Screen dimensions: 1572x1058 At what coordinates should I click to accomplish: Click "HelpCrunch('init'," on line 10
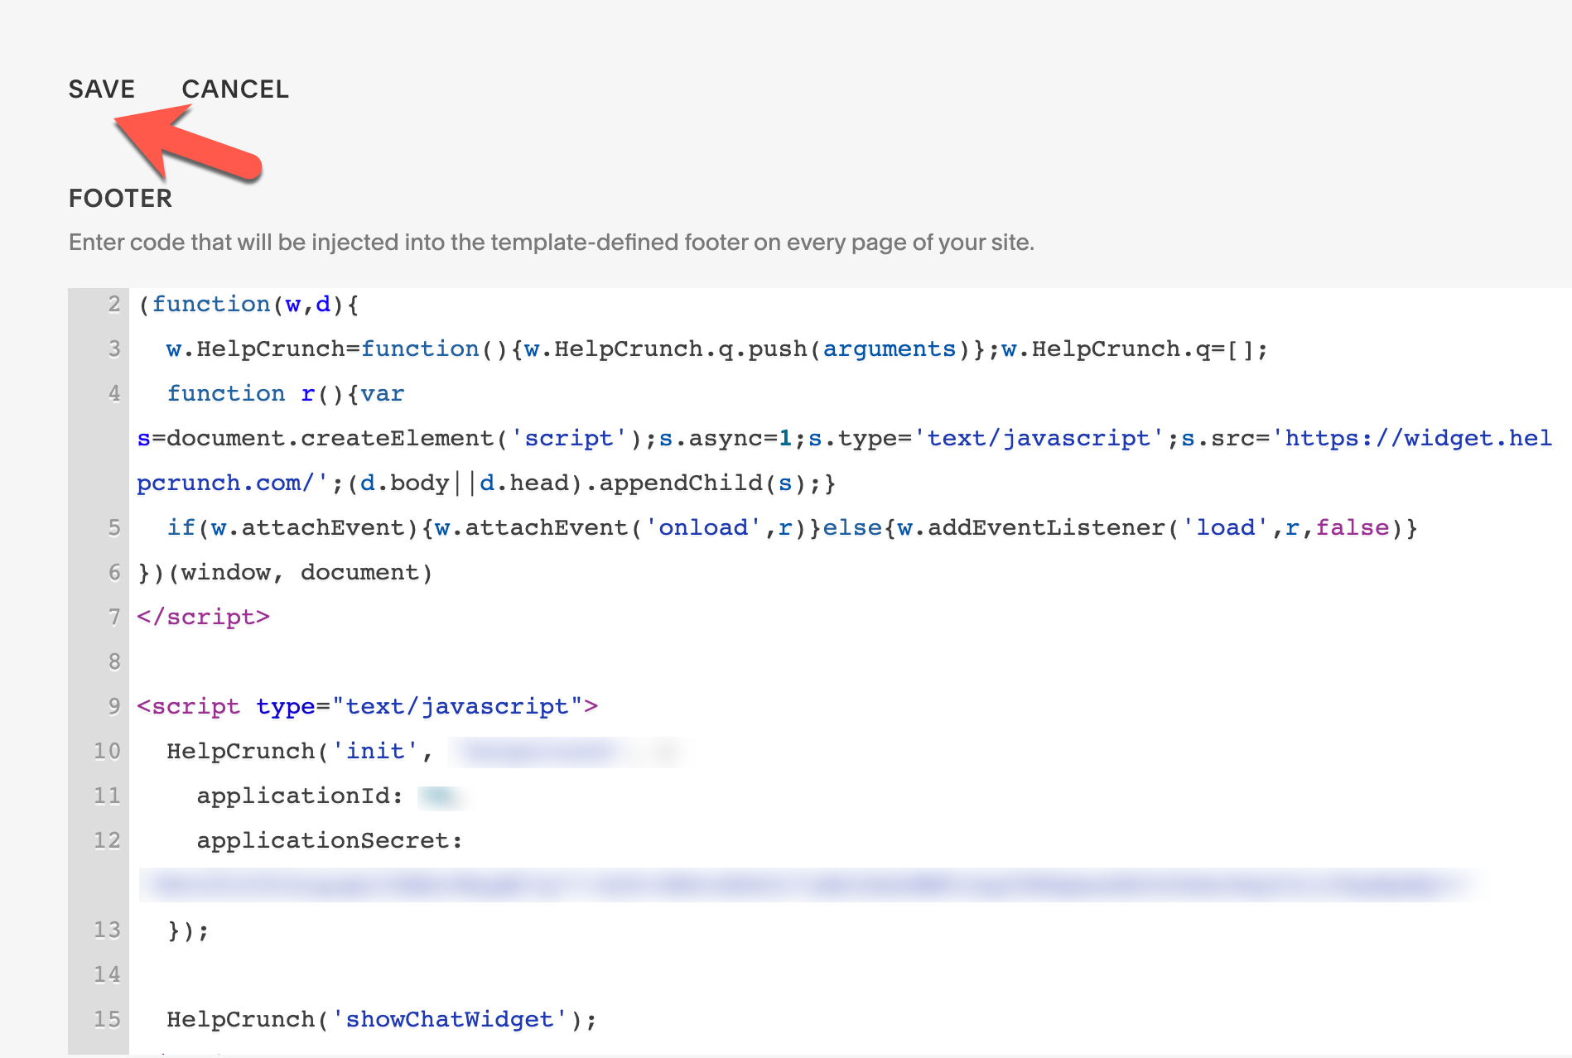point(300,752)
